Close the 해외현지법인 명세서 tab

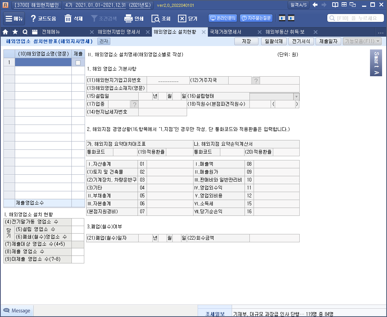tap(148, 32)
